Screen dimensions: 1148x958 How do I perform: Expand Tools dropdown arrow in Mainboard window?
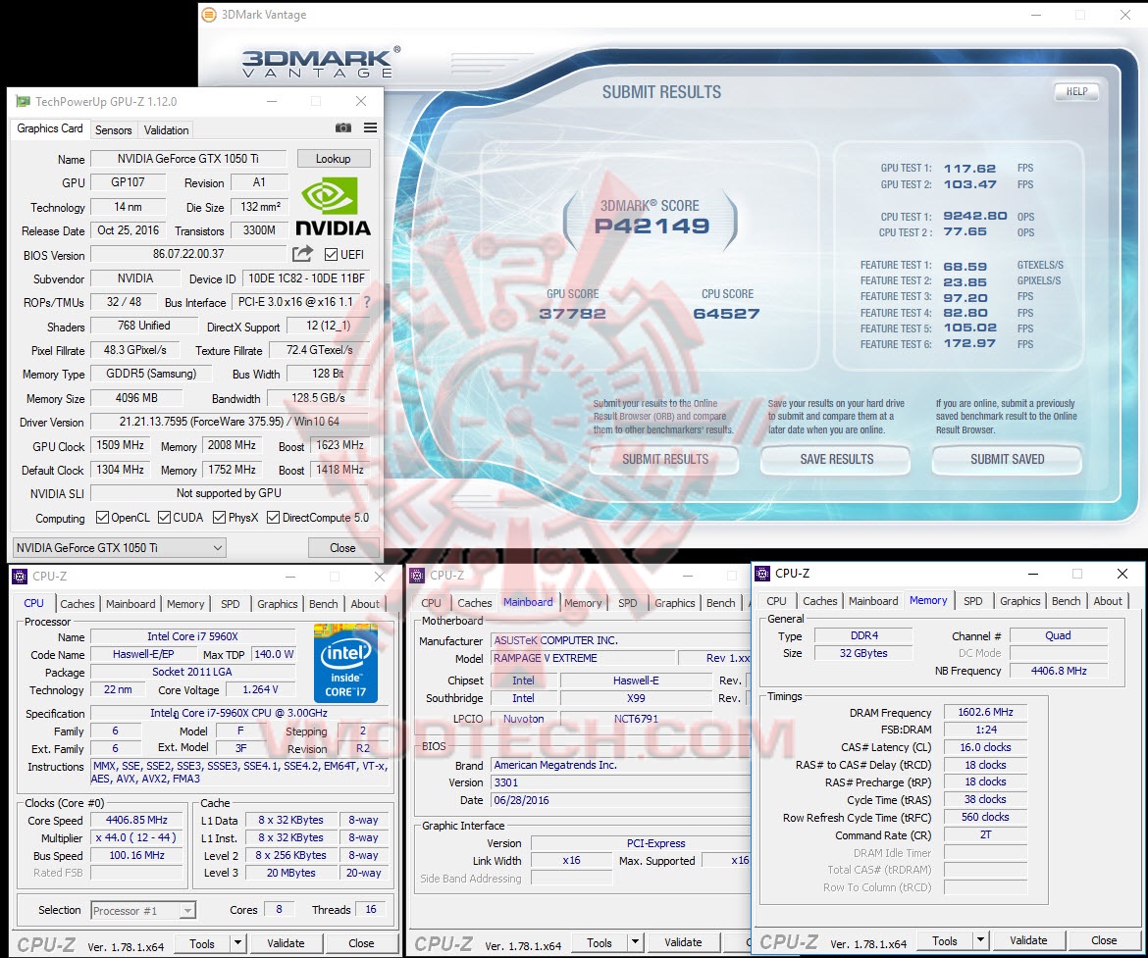[x=635, y=942]
